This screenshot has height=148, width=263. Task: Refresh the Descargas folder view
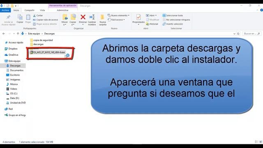coord(238,34)
